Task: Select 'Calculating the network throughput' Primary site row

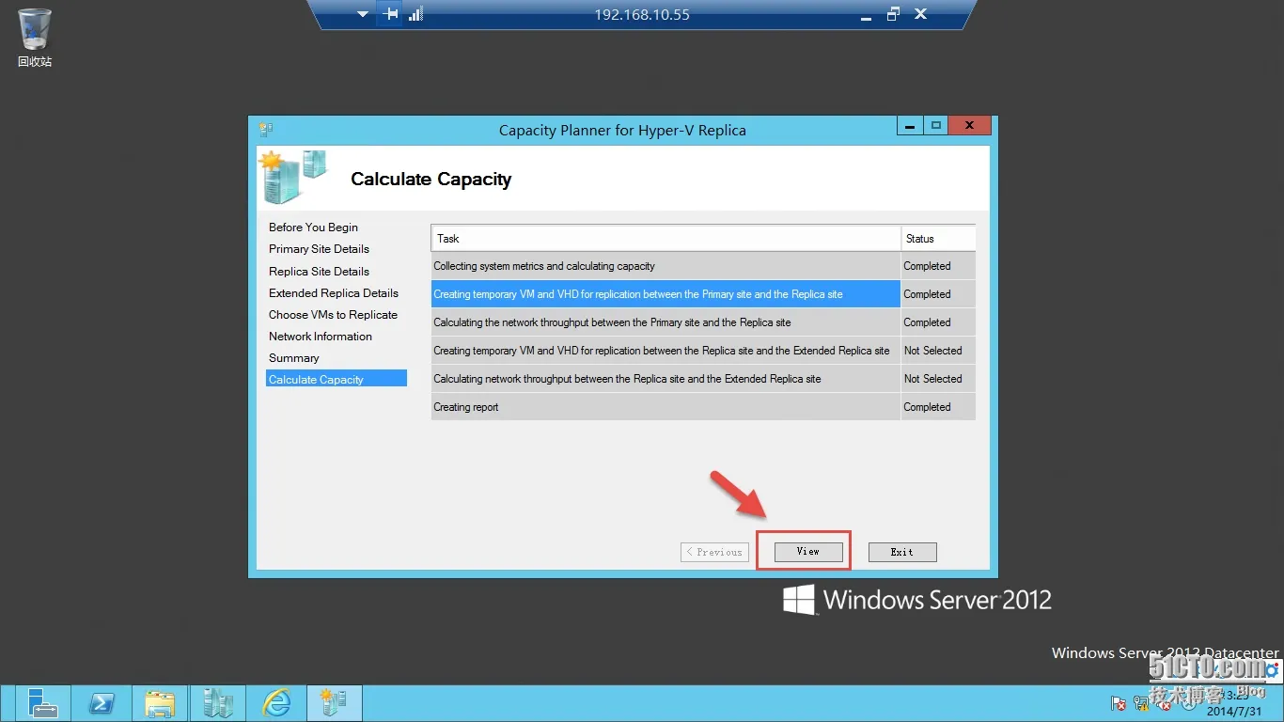Action: [x=703, y=322]
